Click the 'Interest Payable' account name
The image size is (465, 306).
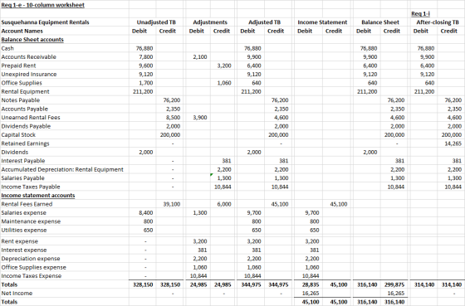tap(23, 161)
